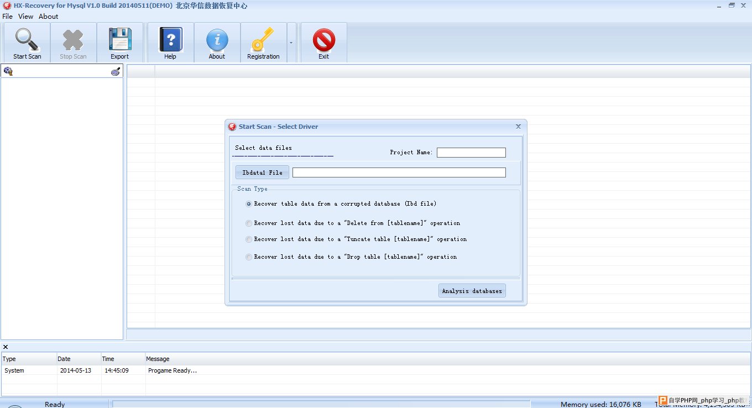Click the Analysis databases button
Image resolution: width=752 pixels, height=408 pixels.
[x=472, y=291]
